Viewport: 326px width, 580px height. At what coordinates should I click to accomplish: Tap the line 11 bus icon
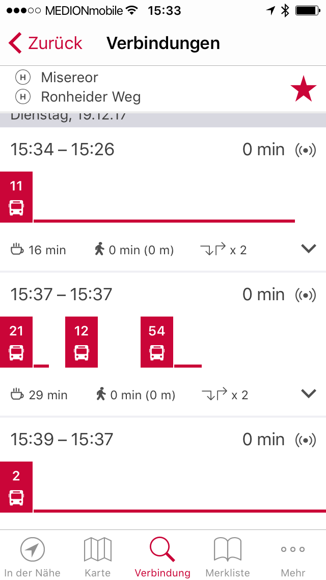click(16, 197)
